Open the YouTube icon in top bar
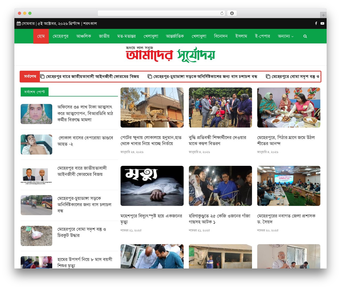This screenshot has height=289, width=341. (322, 23)
